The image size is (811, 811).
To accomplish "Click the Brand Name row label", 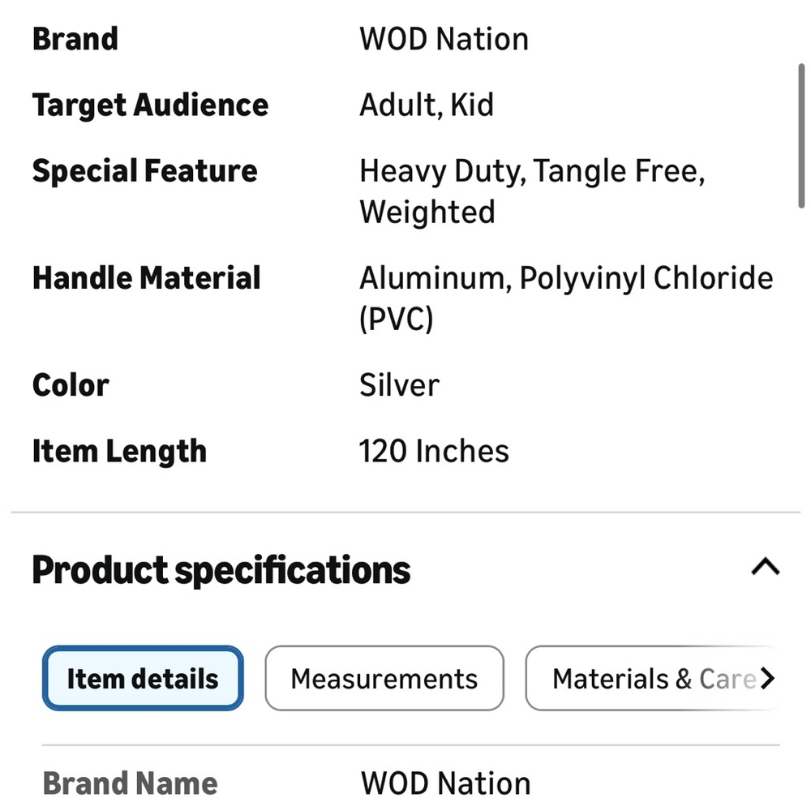I will coord(130,783).
